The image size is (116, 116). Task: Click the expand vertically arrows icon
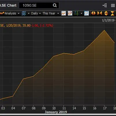click(x=106, y=13)
